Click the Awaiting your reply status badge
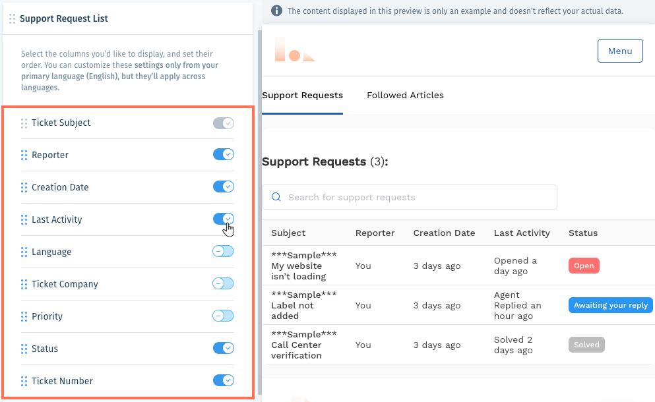655x402 pixels. [610, 305]
